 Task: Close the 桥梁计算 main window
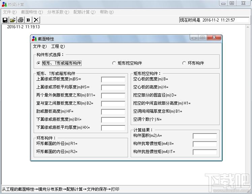coord(243,3)
